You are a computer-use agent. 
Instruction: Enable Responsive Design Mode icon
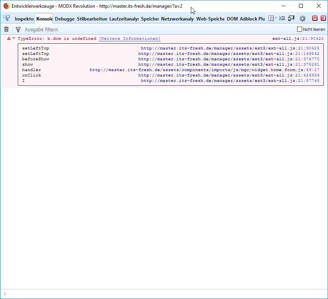[291, 18]
